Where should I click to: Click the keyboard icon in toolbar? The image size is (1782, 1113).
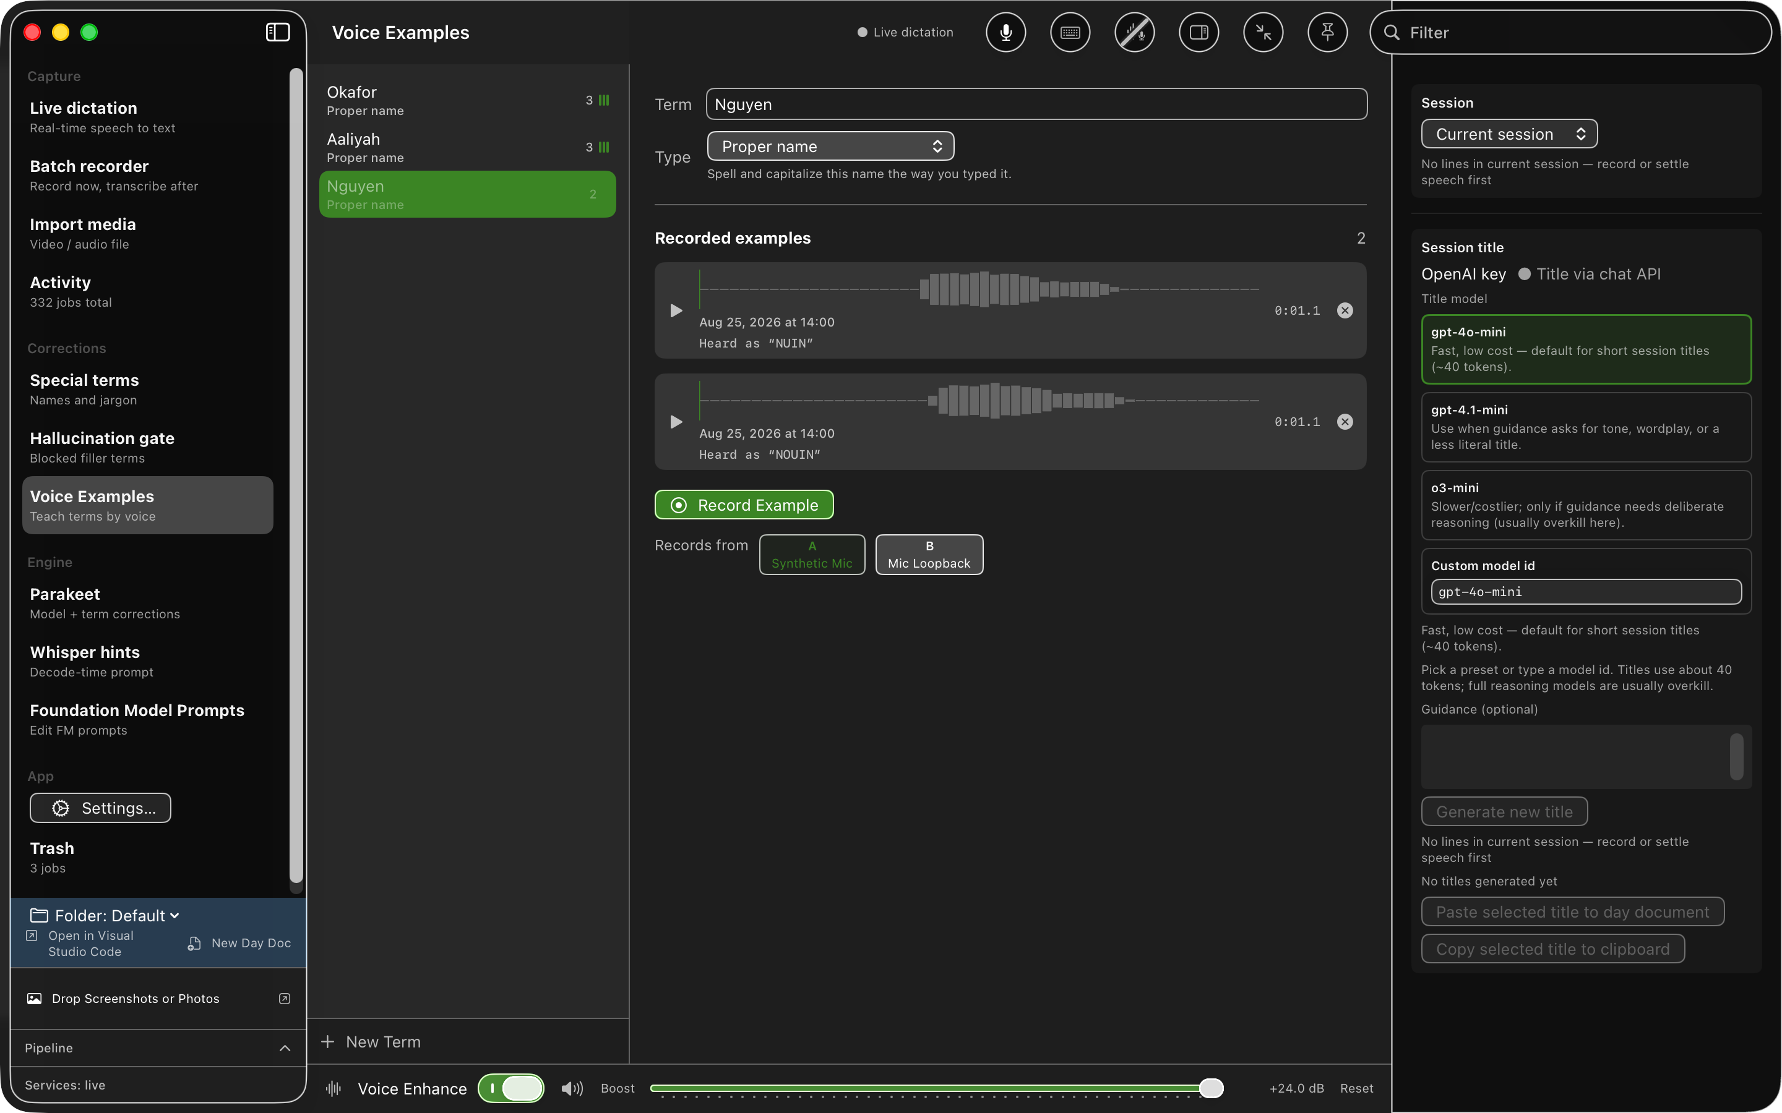[1070, 32]
